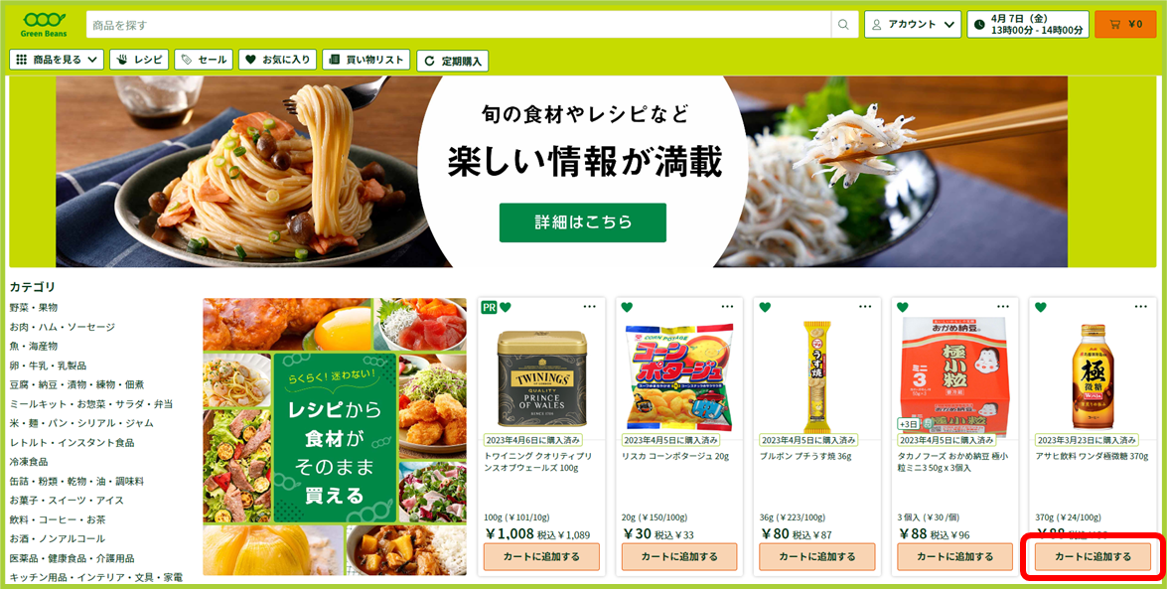Expand the 商品を見る dropdown menu
Screen dimensions: 1167x589
tap(57, 60)
